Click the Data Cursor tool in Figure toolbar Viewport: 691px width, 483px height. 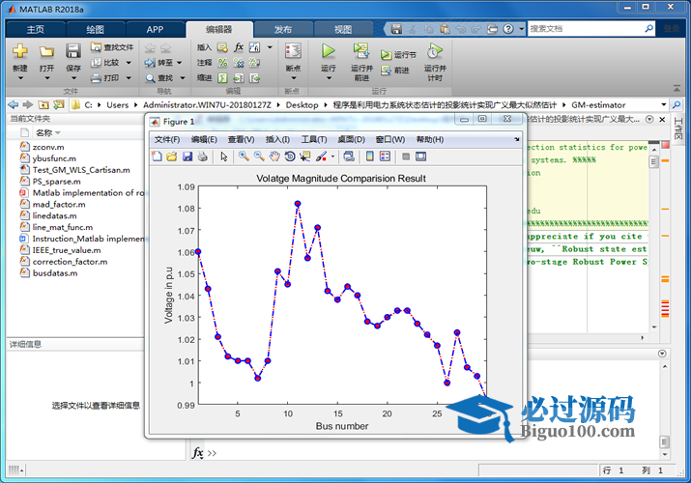305,156
